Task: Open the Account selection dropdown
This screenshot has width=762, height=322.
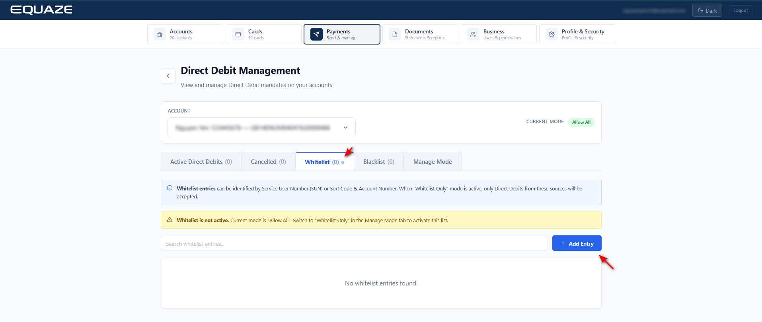Action: click(261, 127)
